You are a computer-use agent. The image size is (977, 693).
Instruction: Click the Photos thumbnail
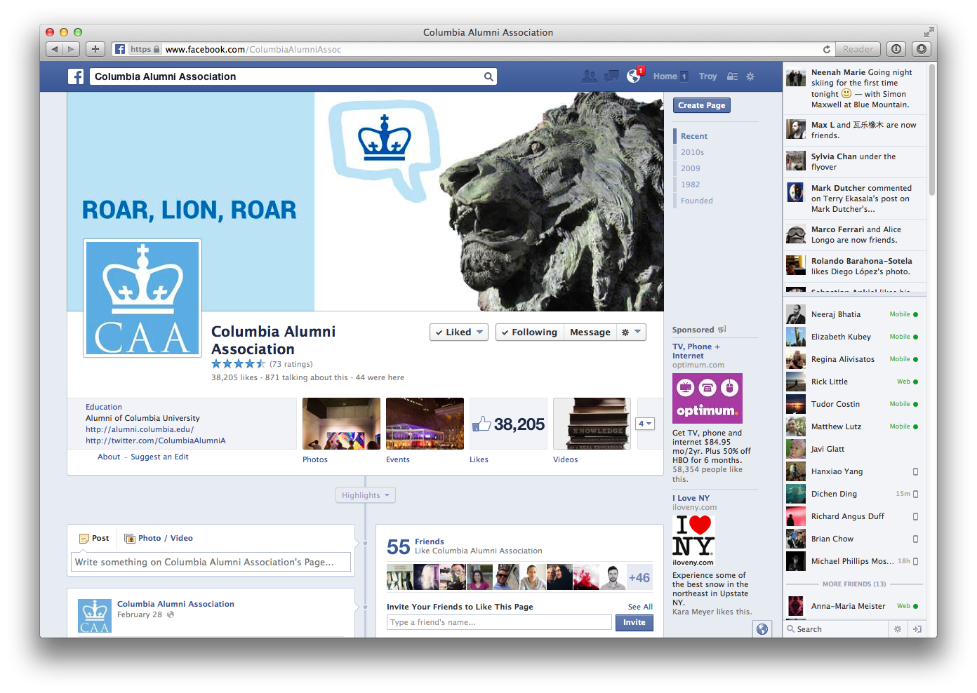tap(341, 424)
